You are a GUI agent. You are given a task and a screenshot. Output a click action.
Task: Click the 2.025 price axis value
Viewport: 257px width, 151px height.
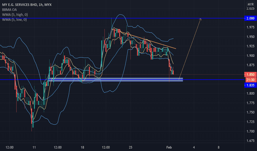(250, 9)
